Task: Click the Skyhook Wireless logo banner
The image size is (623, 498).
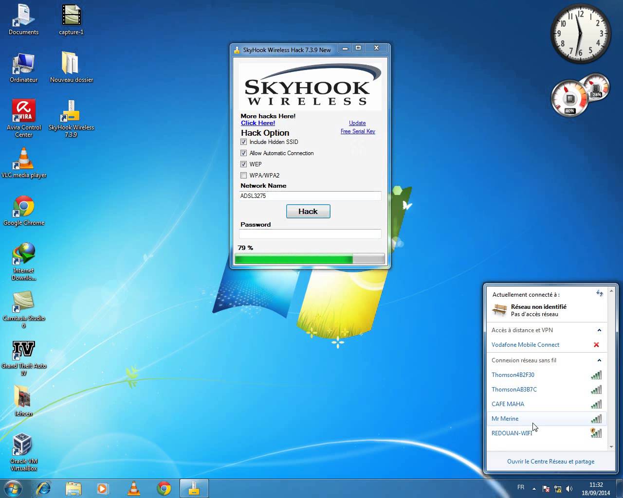Action: [x=310, y=87]
